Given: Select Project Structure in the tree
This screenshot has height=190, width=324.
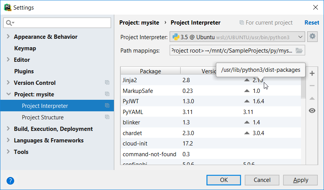Looking at the screenshot, I should pos(43,117).
